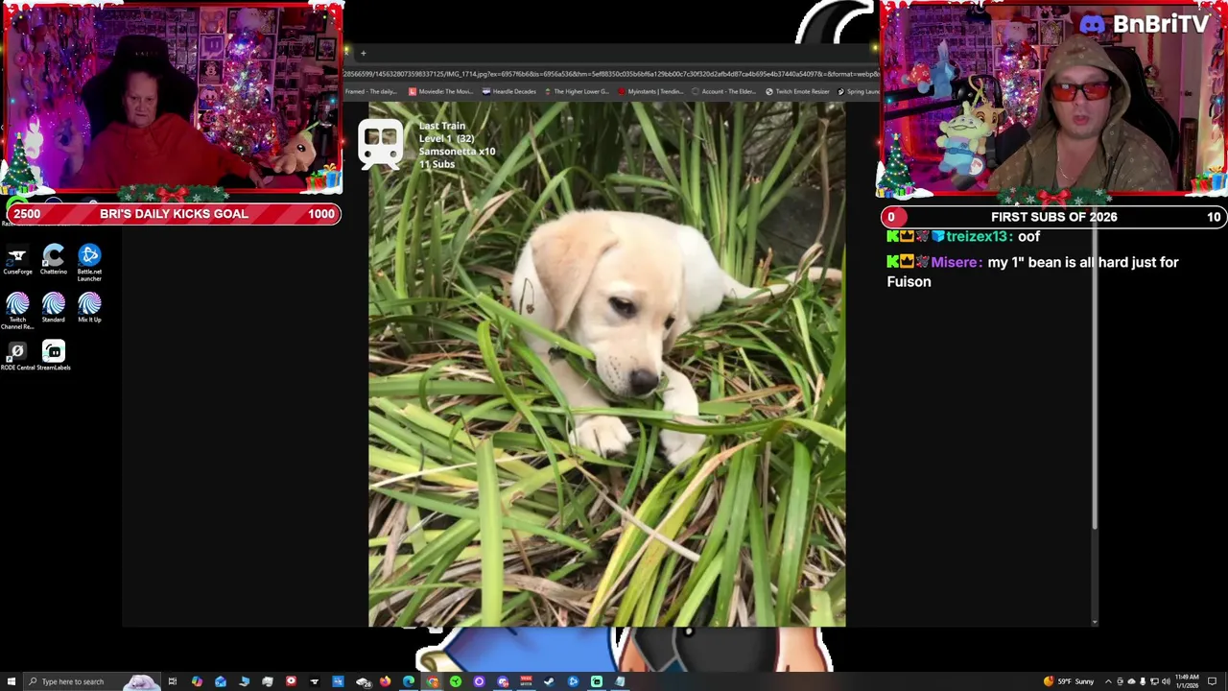Open the Myinstants bookmark

650,91
